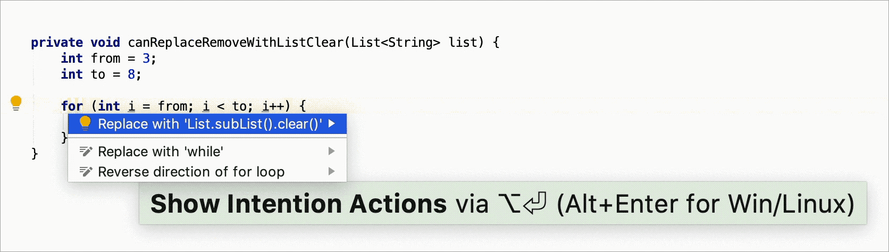The width and height of the screenshot is (889, 252).
Task: Click the pencil icon next to Replace with 'while'
Action: (x=86, y=152)
